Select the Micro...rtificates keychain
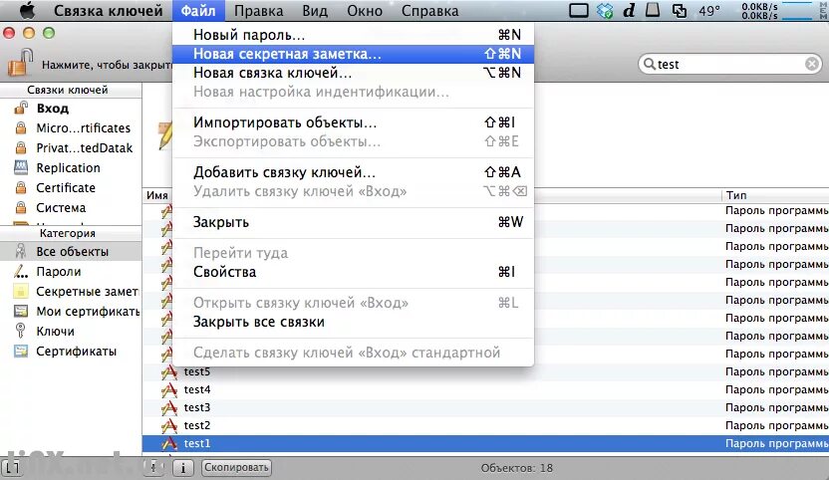This screenshot has height=480, width=829. 71,127
